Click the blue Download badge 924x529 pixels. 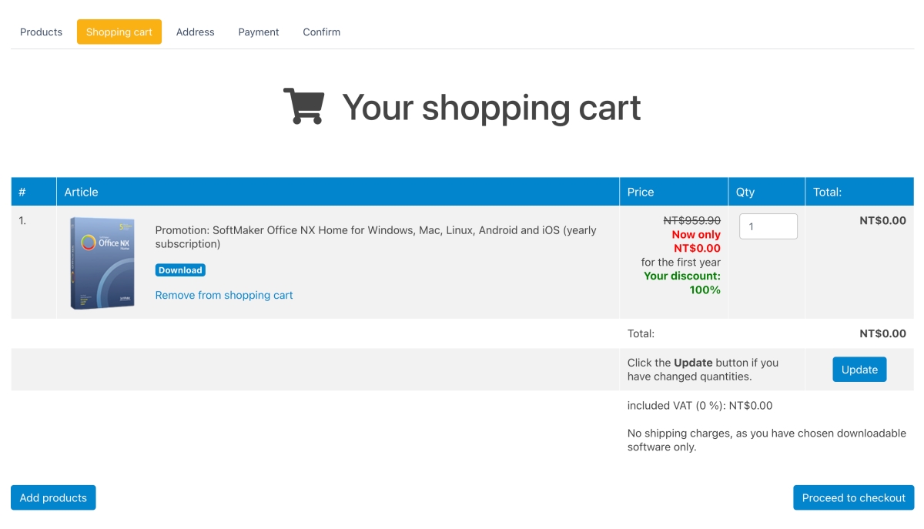click(x=180, y=270)
